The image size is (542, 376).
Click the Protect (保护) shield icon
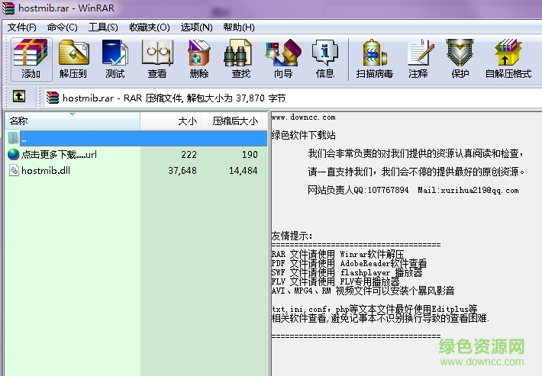(460, 59)
